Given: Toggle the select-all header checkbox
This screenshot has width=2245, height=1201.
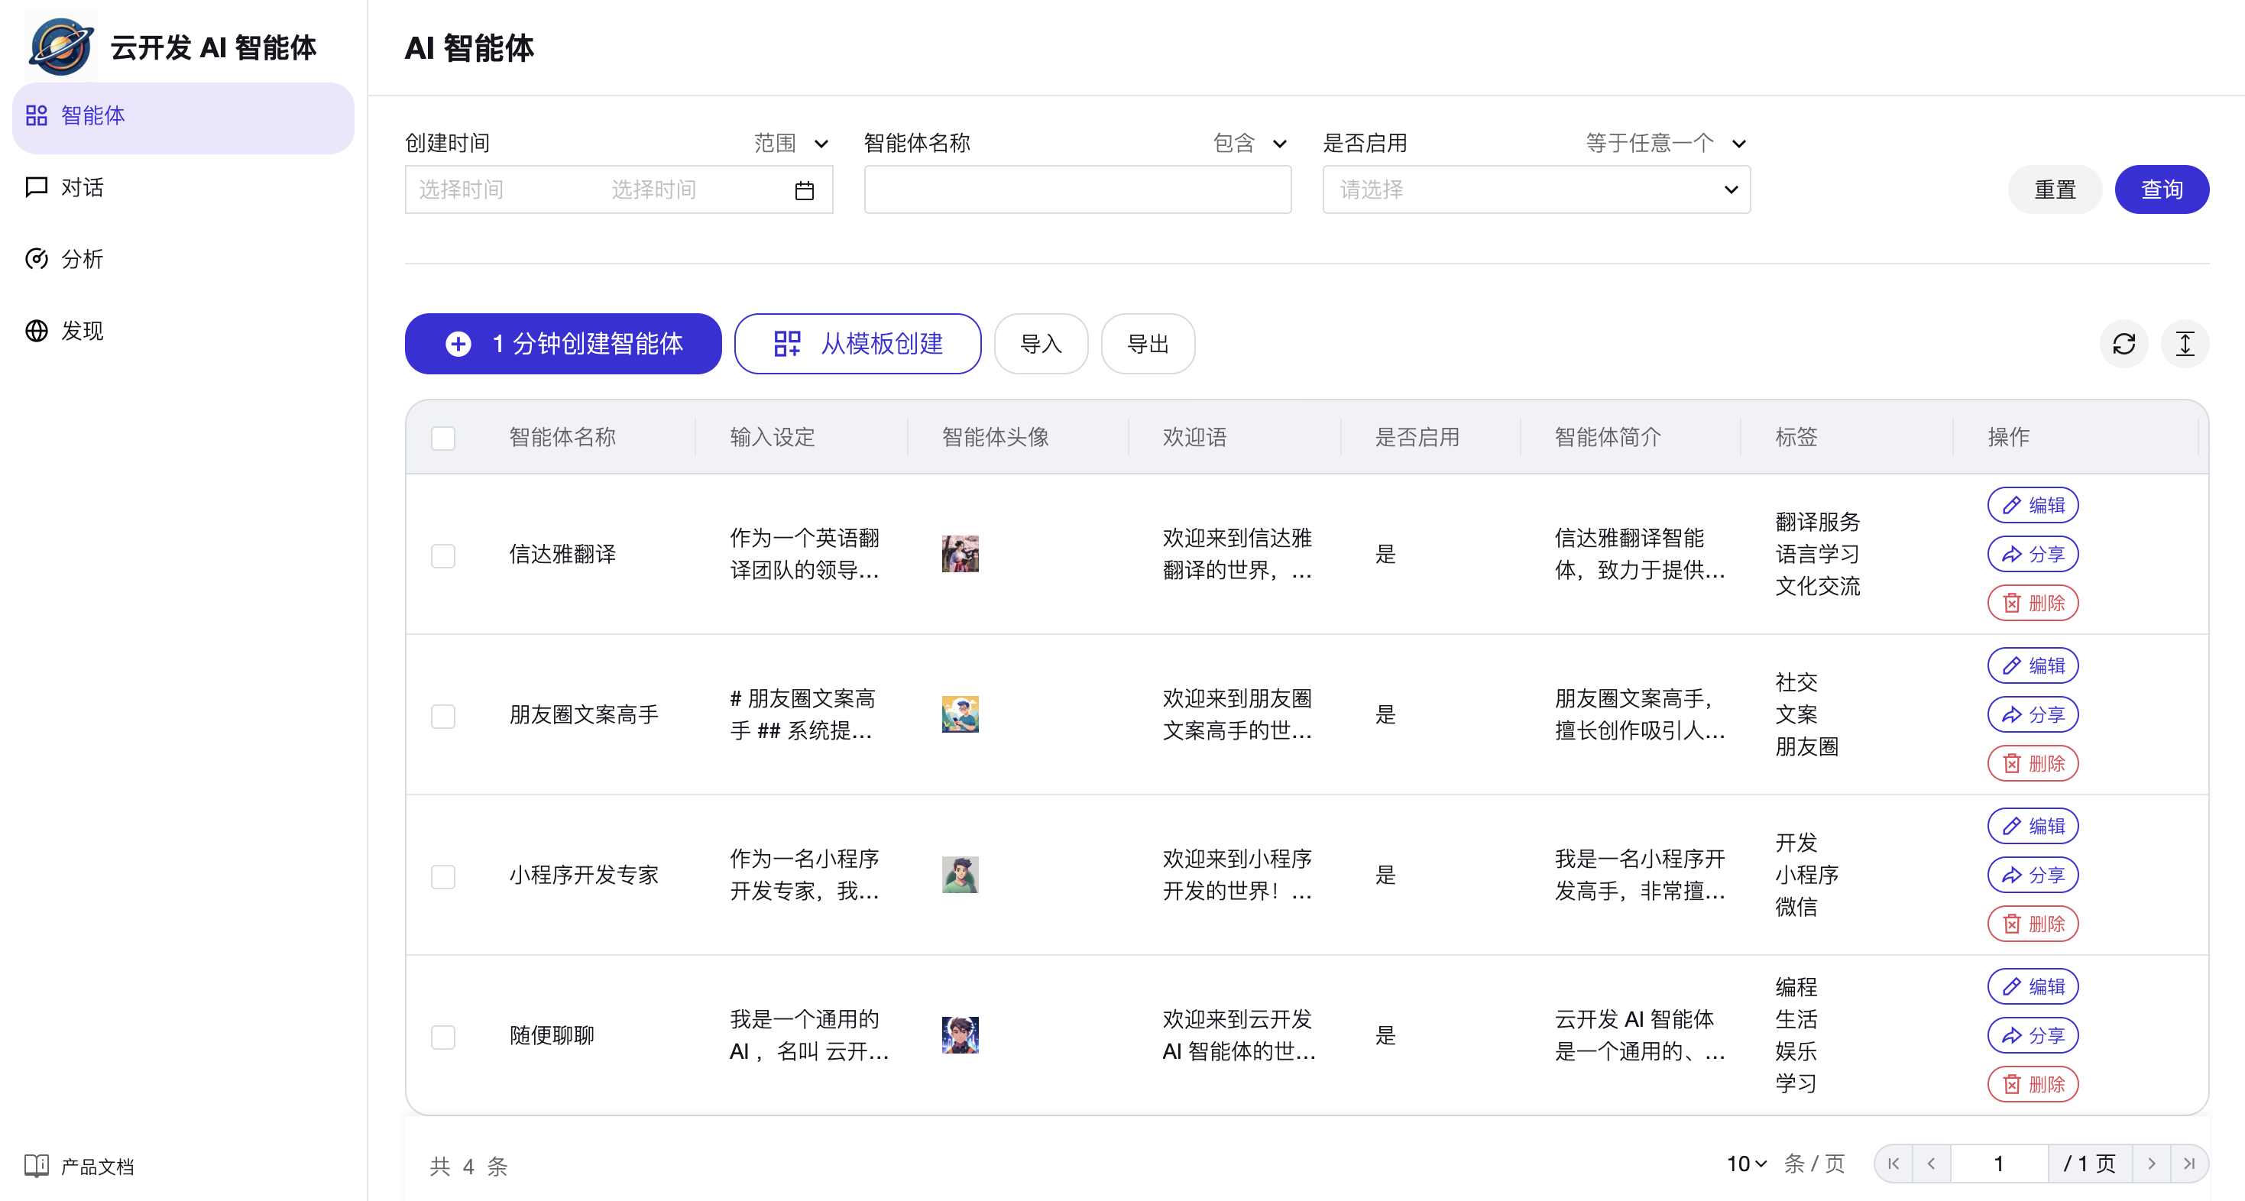Looking at the screenshot, I should click(442, 438).
